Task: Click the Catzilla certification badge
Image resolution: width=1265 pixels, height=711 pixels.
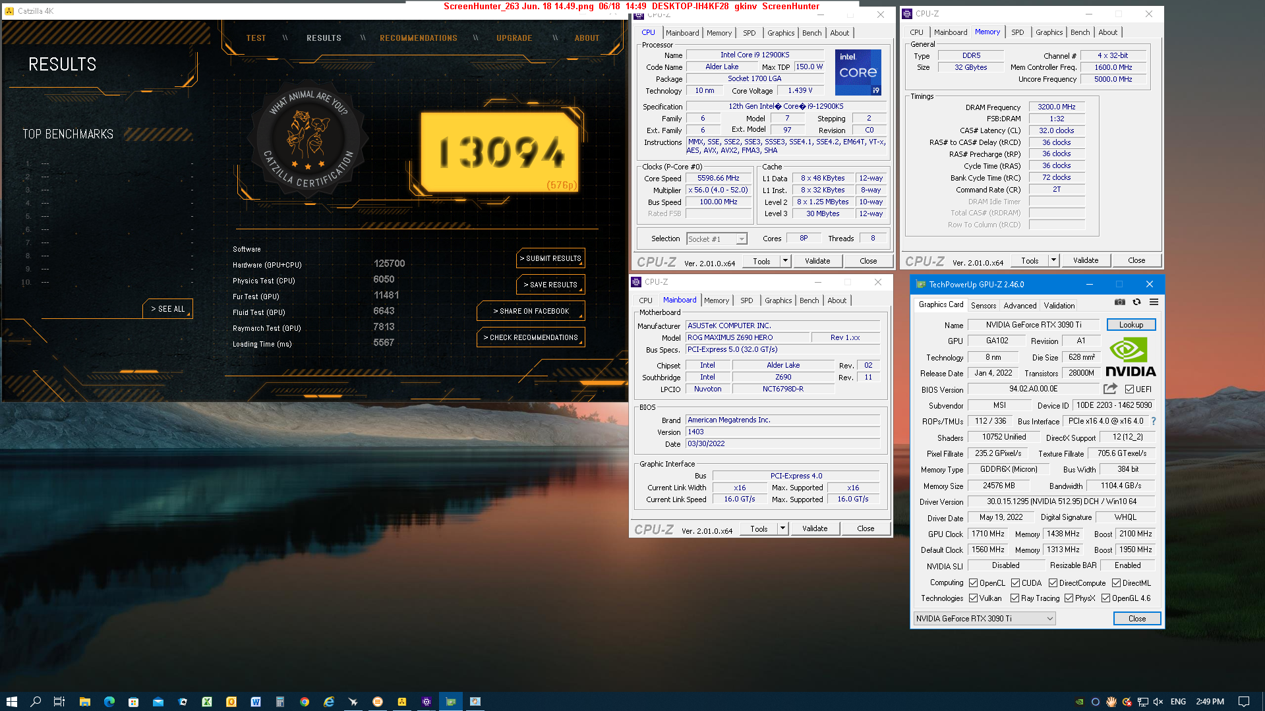Action: coord(307,139)
